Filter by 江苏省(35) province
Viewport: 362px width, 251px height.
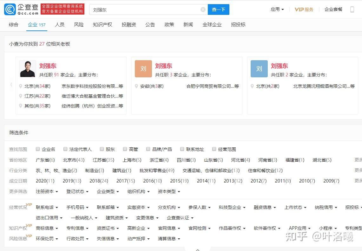(103, 160)
